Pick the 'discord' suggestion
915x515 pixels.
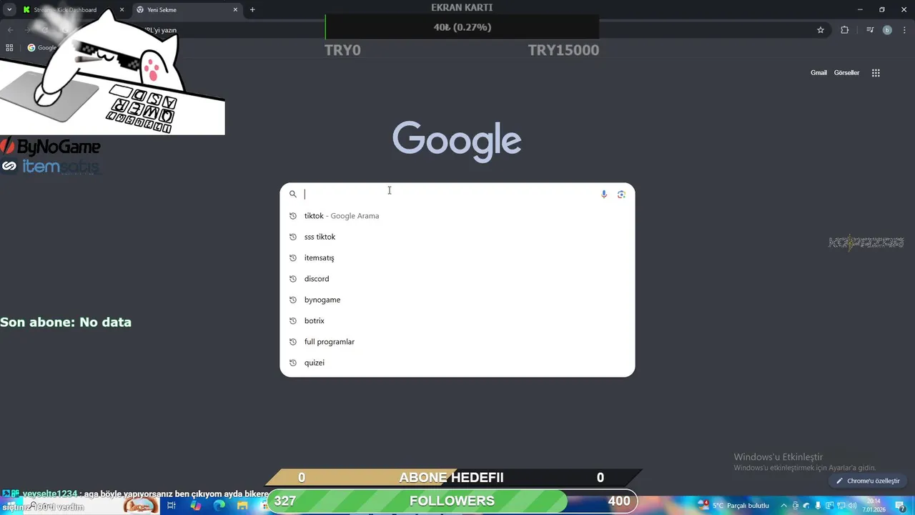457,279
